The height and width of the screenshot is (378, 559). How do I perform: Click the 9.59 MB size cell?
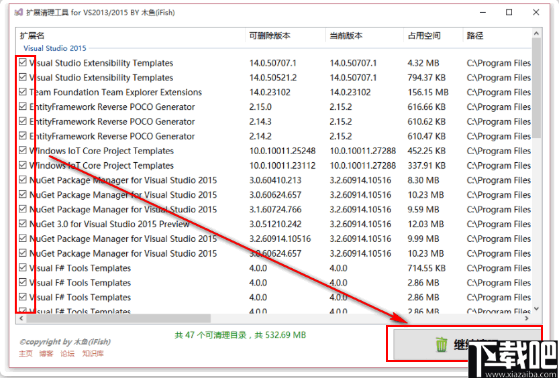point(423,209)
